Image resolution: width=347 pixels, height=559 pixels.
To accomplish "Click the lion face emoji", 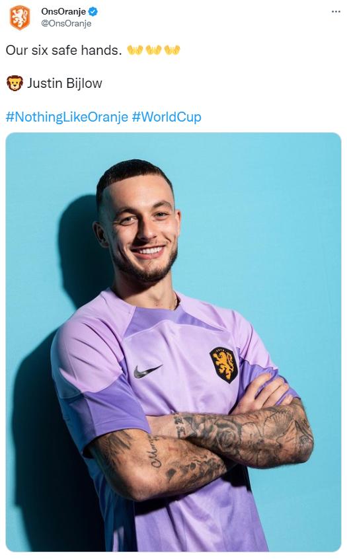I will pos(15,83).
